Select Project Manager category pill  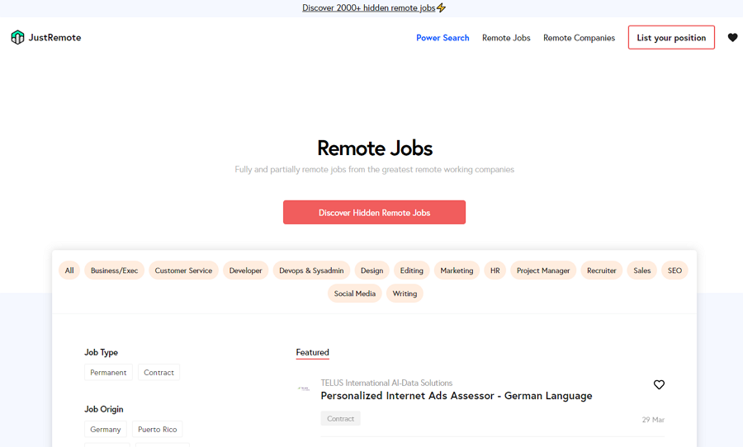pyautogui.click(x=543, y=271)
